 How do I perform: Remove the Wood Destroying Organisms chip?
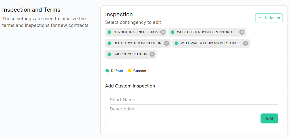tap(242, 32)
